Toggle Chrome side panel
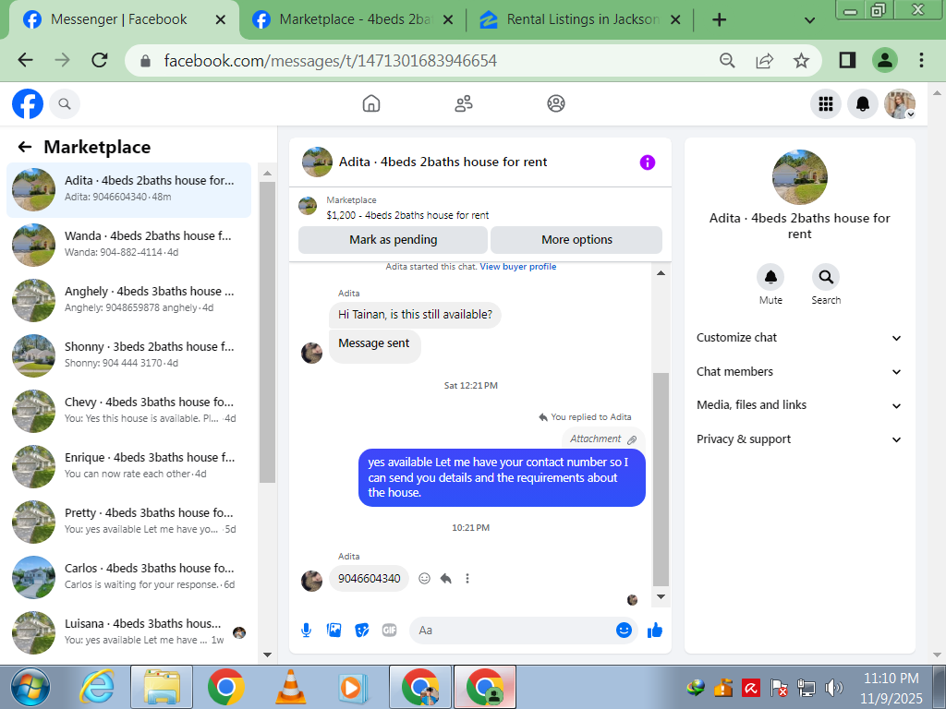 pos(847,60)
